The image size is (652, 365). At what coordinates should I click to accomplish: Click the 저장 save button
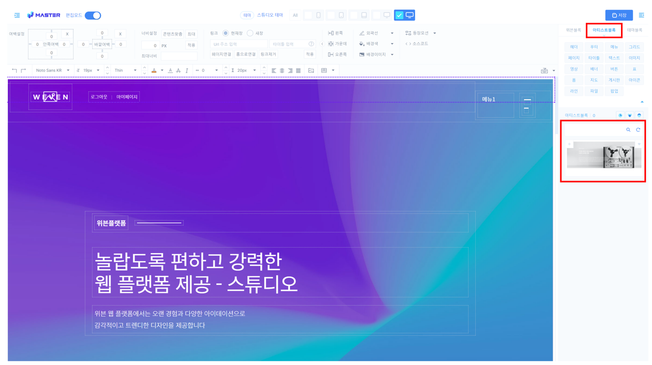pyautogui.click(x=619, y=15)
